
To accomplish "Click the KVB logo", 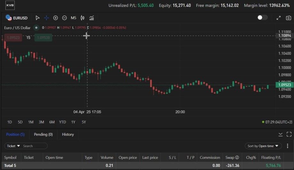I will point(10,5).
